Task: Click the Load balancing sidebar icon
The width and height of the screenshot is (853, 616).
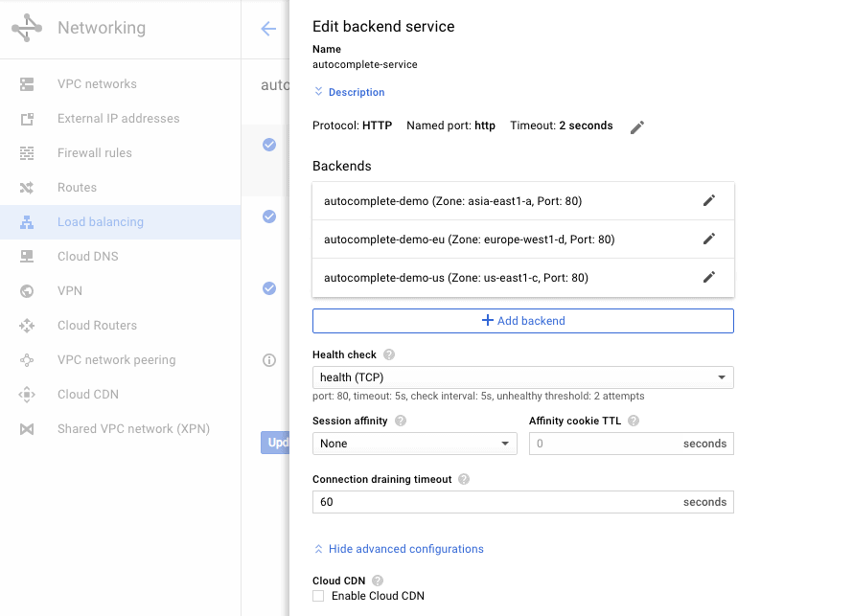Action: tap(25, 221)
